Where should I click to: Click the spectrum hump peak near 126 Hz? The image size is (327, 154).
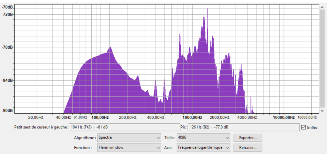110,48
